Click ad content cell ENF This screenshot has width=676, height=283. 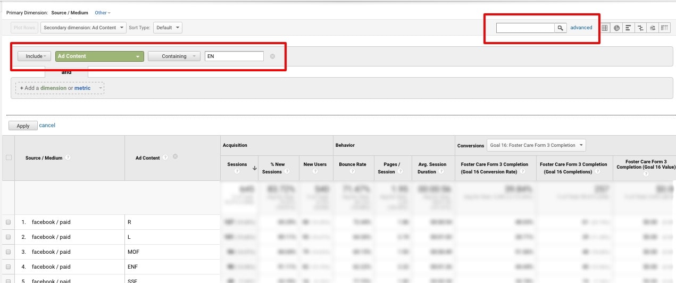coord(132,267)
